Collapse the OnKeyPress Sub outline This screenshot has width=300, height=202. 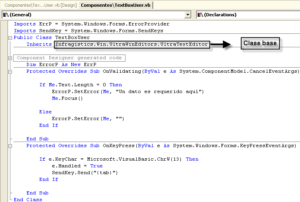pos(10,146)
